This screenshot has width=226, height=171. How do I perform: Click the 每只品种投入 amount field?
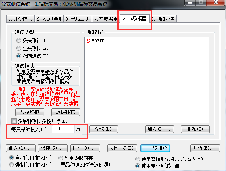tap(63, 129)
